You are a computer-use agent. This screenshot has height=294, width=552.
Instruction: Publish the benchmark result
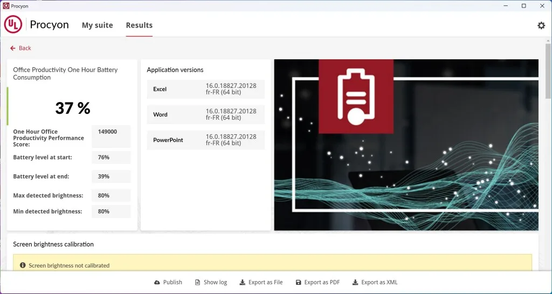point(168,282)
